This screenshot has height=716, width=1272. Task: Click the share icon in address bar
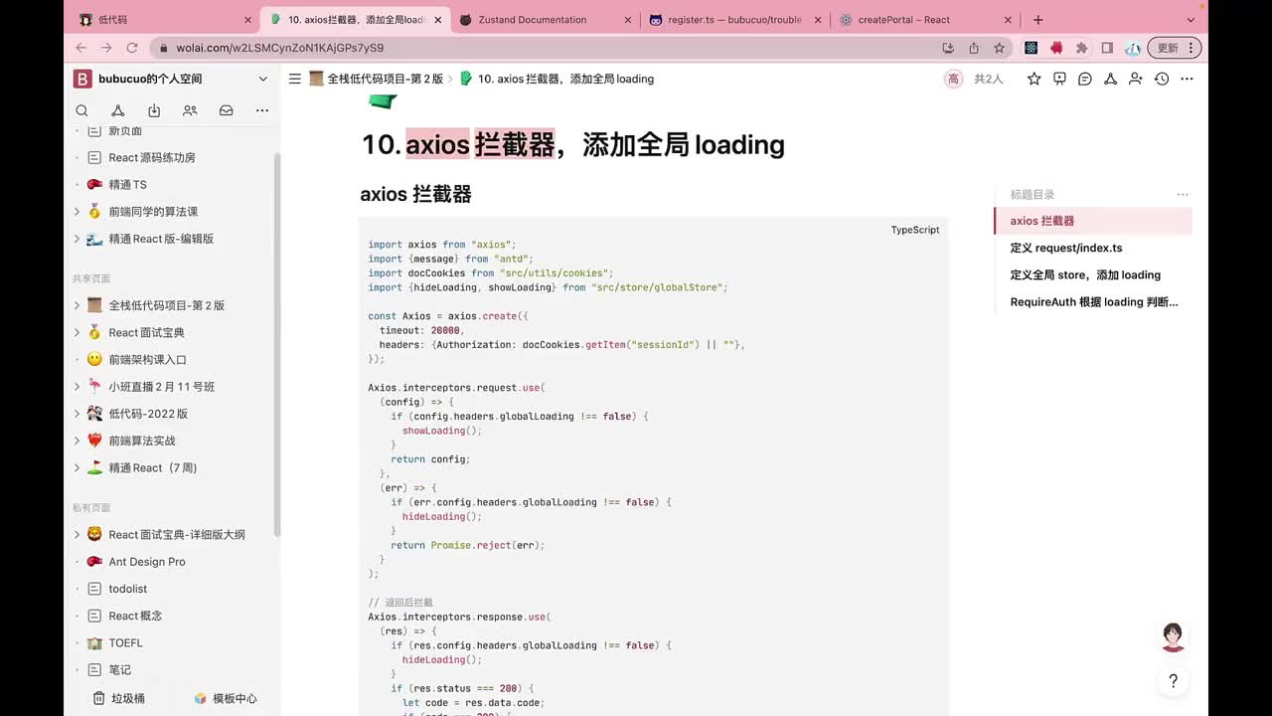click(974, 48)
